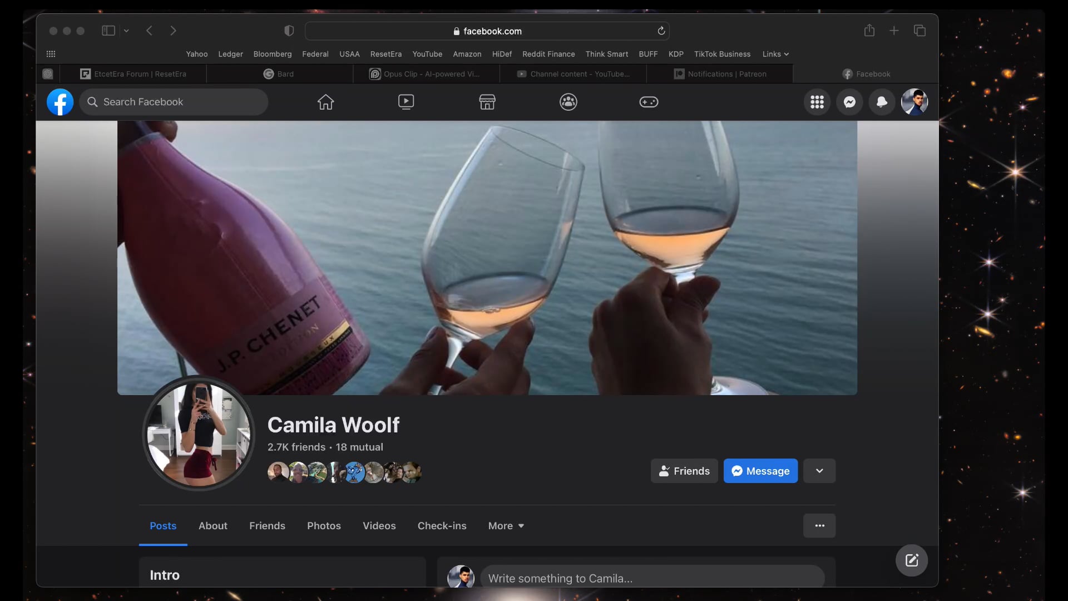Open the Check-ins profile tab

[442, 525]
